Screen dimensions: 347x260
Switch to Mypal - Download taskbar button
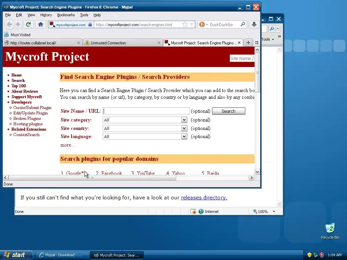pos(62,255)
